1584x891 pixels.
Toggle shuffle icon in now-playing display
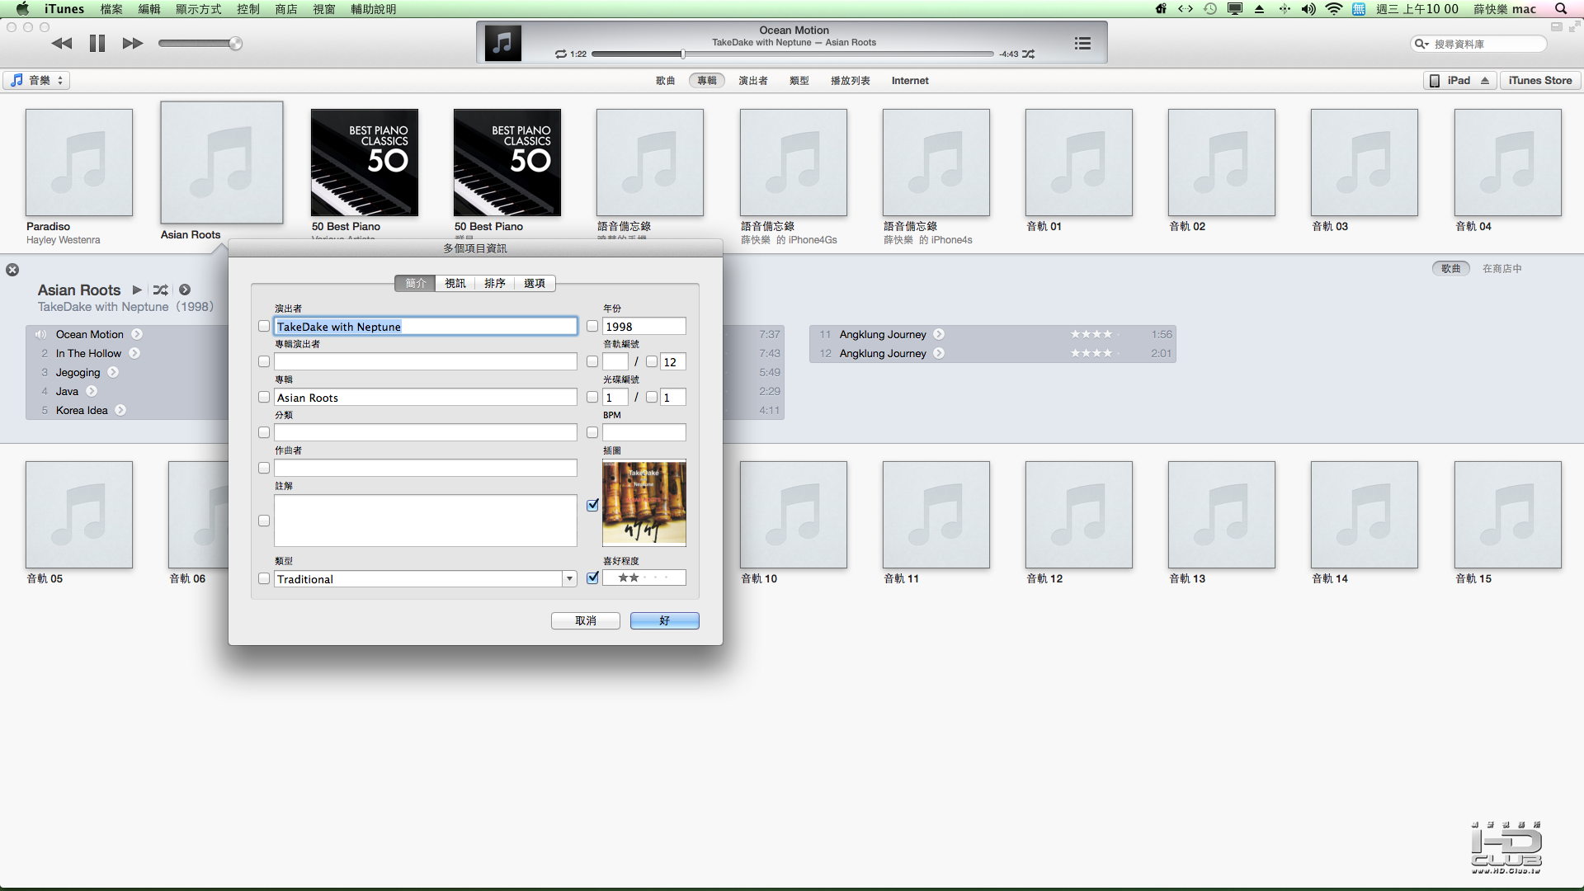[1029, 54]
